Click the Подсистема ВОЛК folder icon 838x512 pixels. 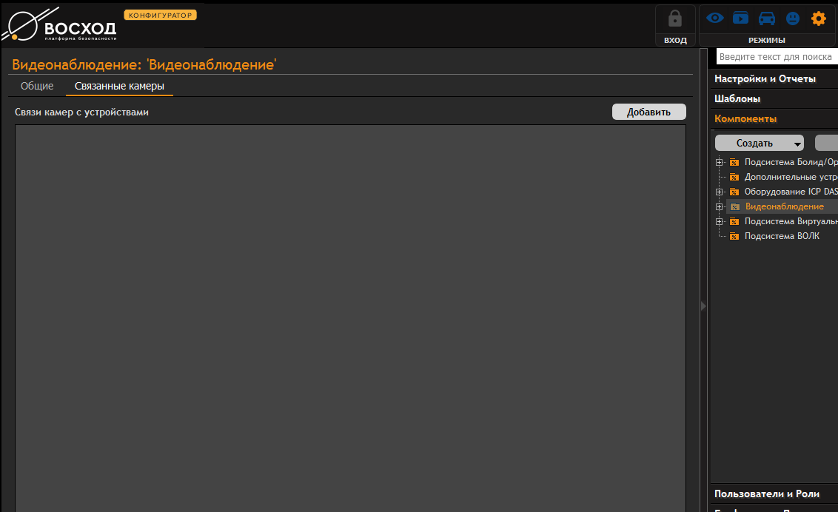734,237
